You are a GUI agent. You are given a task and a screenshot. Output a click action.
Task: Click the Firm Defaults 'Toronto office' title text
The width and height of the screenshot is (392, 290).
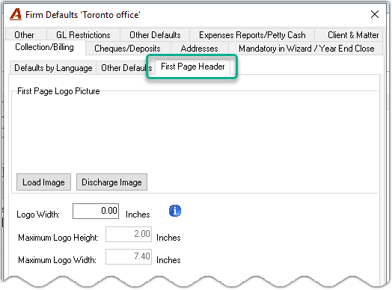(x=83, y=15)
